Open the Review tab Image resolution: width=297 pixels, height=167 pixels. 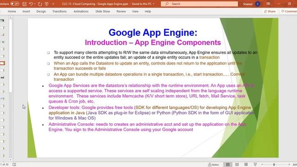[x=121, y=11]
